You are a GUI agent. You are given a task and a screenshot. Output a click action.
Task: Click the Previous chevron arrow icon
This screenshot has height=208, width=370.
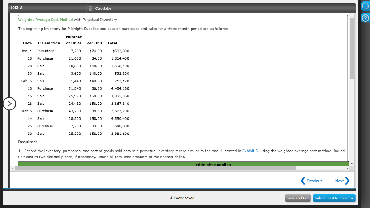[303, 181]
